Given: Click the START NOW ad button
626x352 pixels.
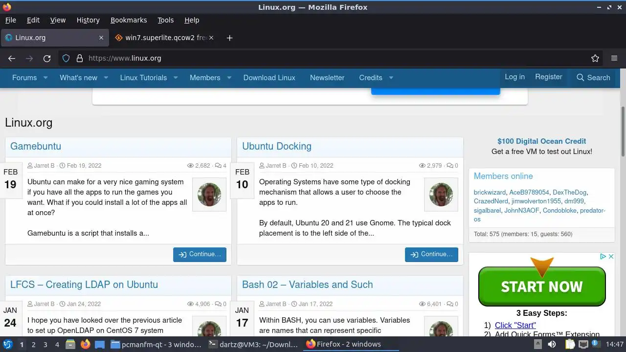Looking at the screenshot, I should click(542, 286).
